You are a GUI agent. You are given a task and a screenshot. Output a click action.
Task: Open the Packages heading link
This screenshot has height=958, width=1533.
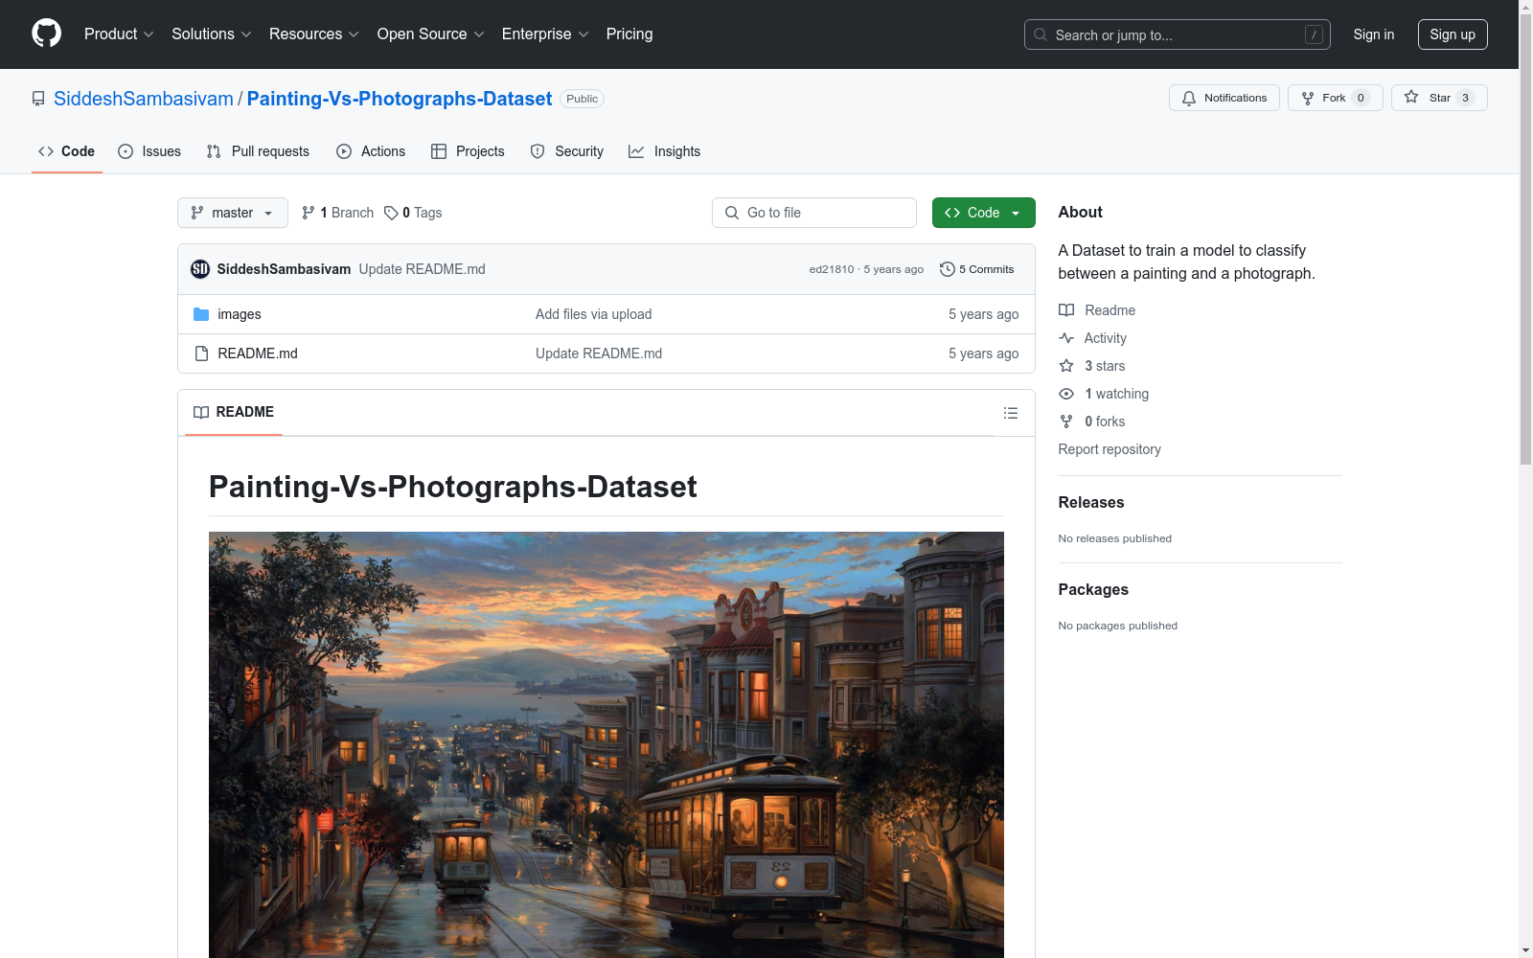point(1093,589)
